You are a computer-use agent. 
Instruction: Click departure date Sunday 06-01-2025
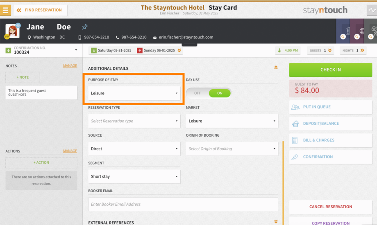coord(156,50)
